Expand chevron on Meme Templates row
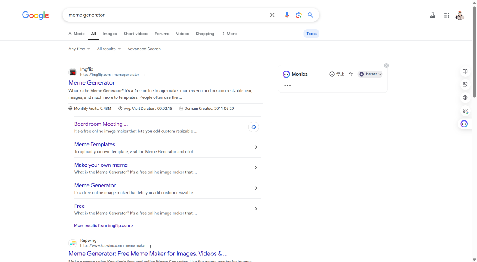The height and width of the screenshot is (262, 477). pyautogui.click(x=256, y=147)
